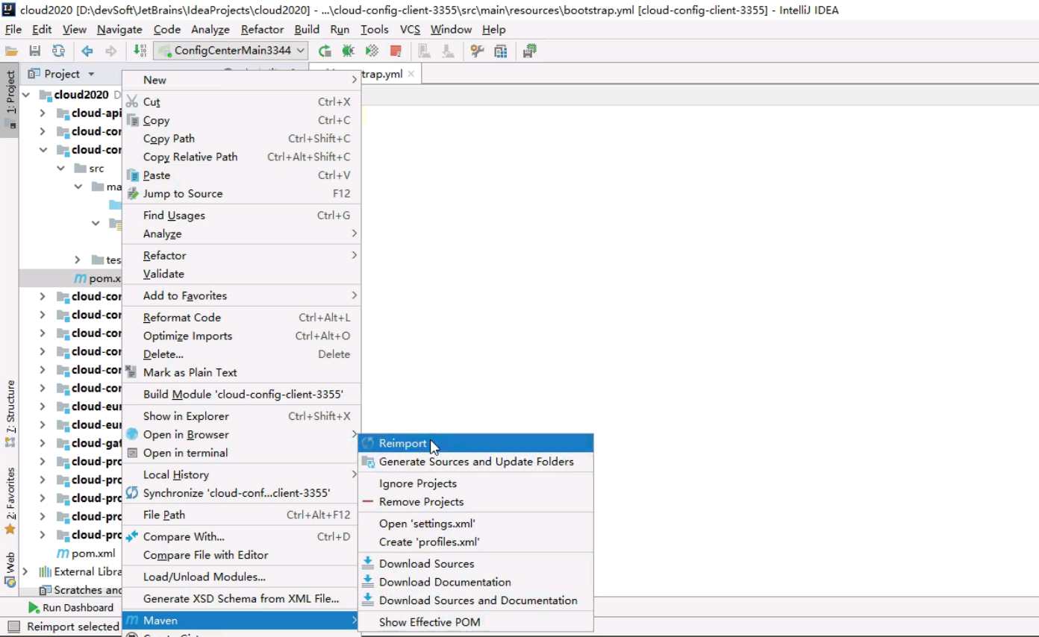Viewport: 1039px width, 637px height.
Task: Toggle the 1: Project tool window tab
Action: [x=10, y=100]
